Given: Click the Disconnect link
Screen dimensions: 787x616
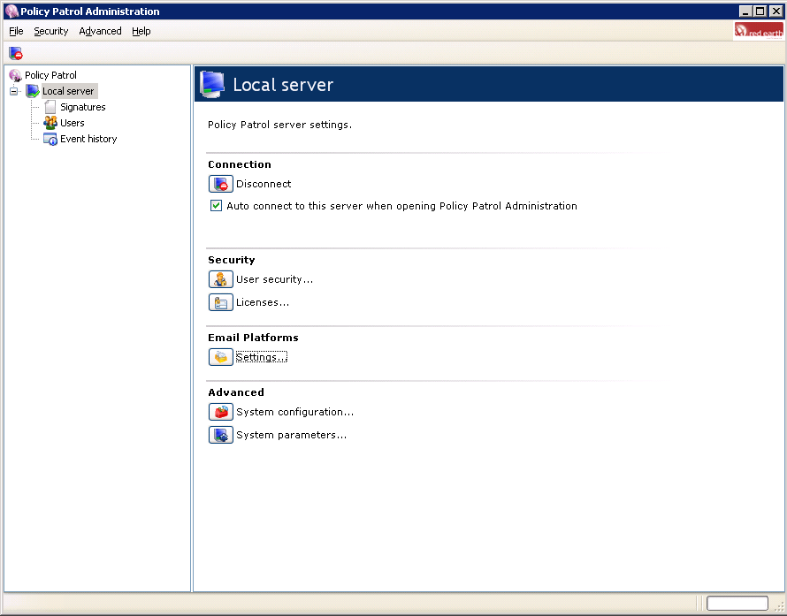Looking at the screenshot, I should [264, 184].
